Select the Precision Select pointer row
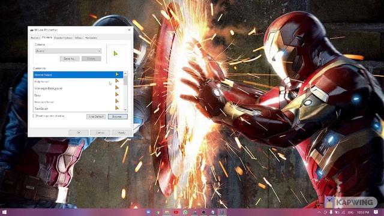This screenshot has width=384, height=216. 78,101
